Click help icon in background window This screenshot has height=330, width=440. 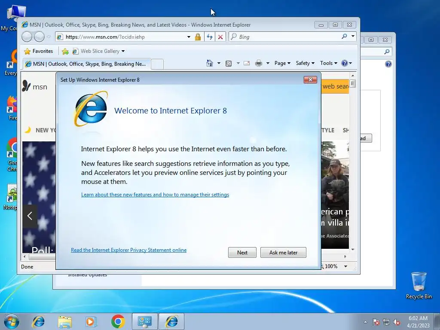(388, 64)
